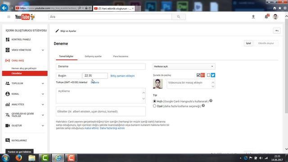The width and height of the screenshot is (288, 162).
Task: Click Internet Explorer taskbar icon
Action: pos(58,158)
